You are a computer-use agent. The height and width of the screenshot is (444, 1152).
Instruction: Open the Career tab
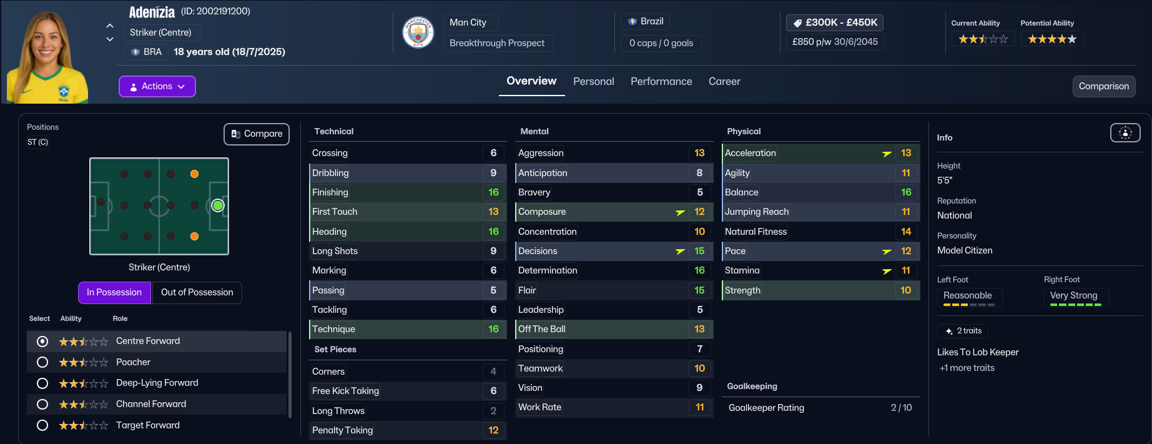[724, 82]
